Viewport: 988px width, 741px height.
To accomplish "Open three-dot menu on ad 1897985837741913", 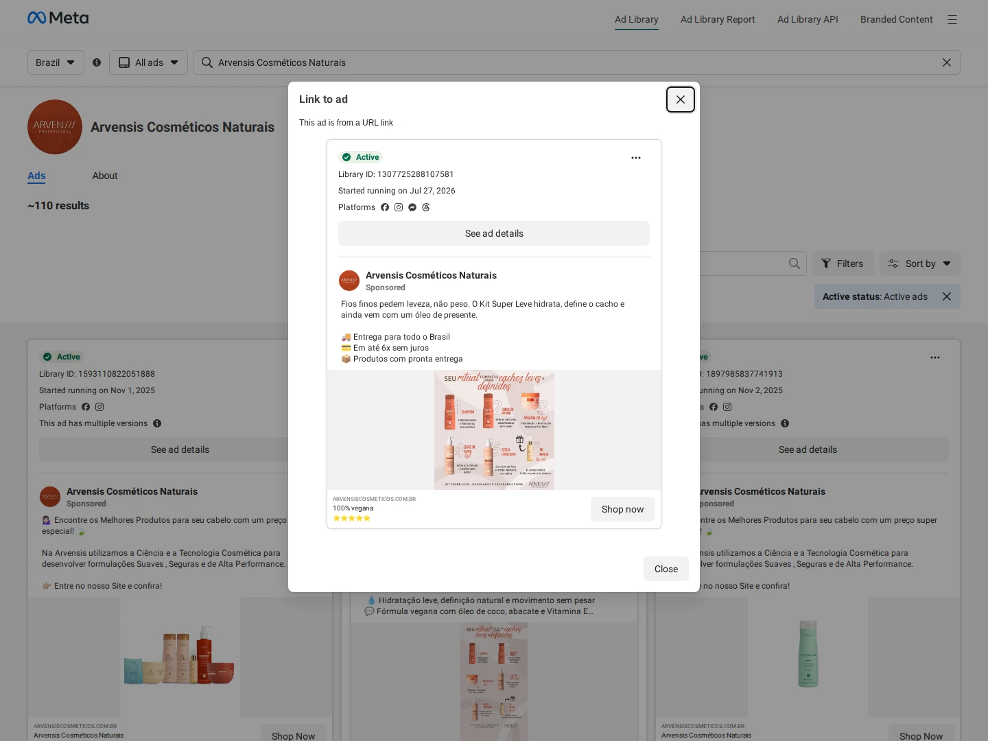I will click(935, 357).
